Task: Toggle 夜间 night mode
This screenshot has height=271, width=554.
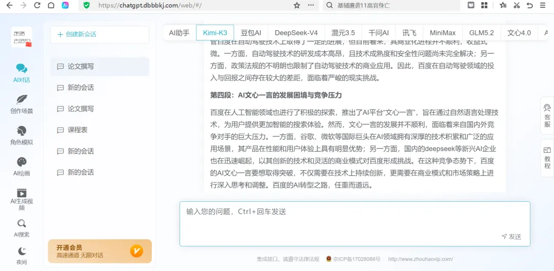Action: tap(22, 256)
